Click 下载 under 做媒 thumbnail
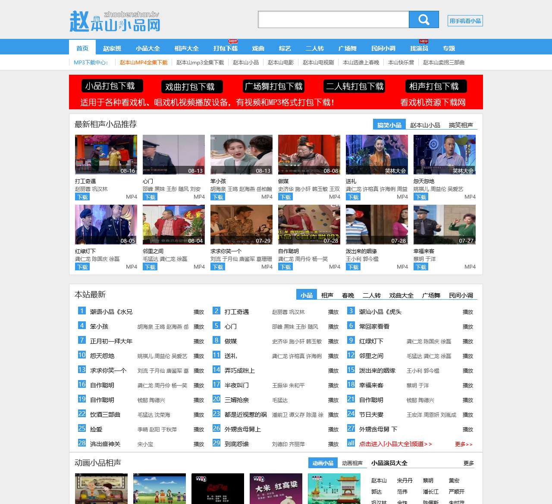The width and height of the screenshot is (552, 504). [x=285, y=197]
